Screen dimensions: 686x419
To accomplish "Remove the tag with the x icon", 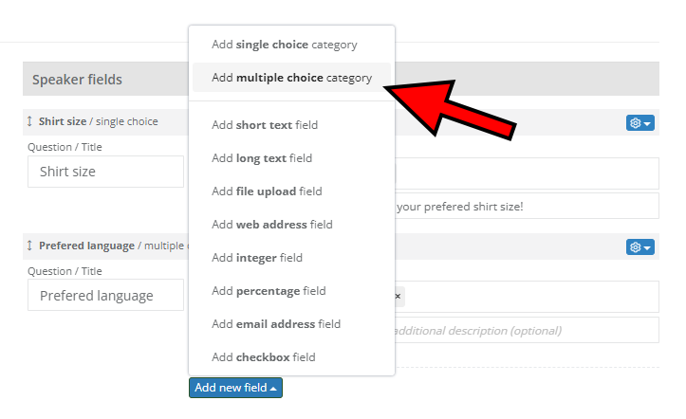I will point(398,297).
